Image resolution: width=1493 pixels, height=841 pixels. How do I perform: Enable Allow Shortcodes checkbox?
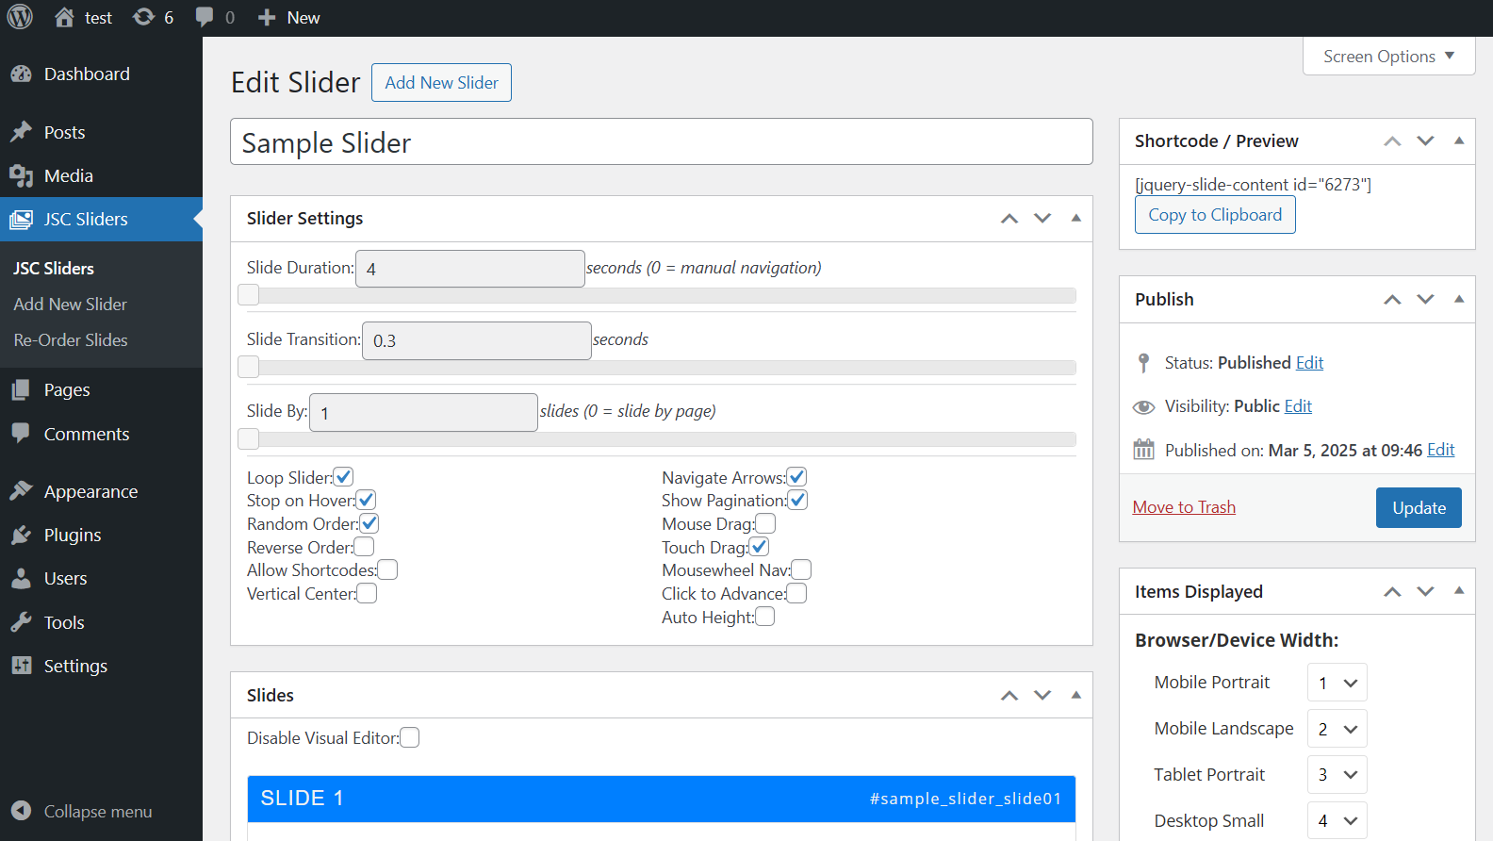(x=388, y=569)
